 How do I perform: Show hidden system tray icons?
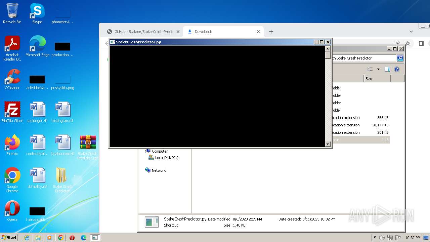pos(375,238)
